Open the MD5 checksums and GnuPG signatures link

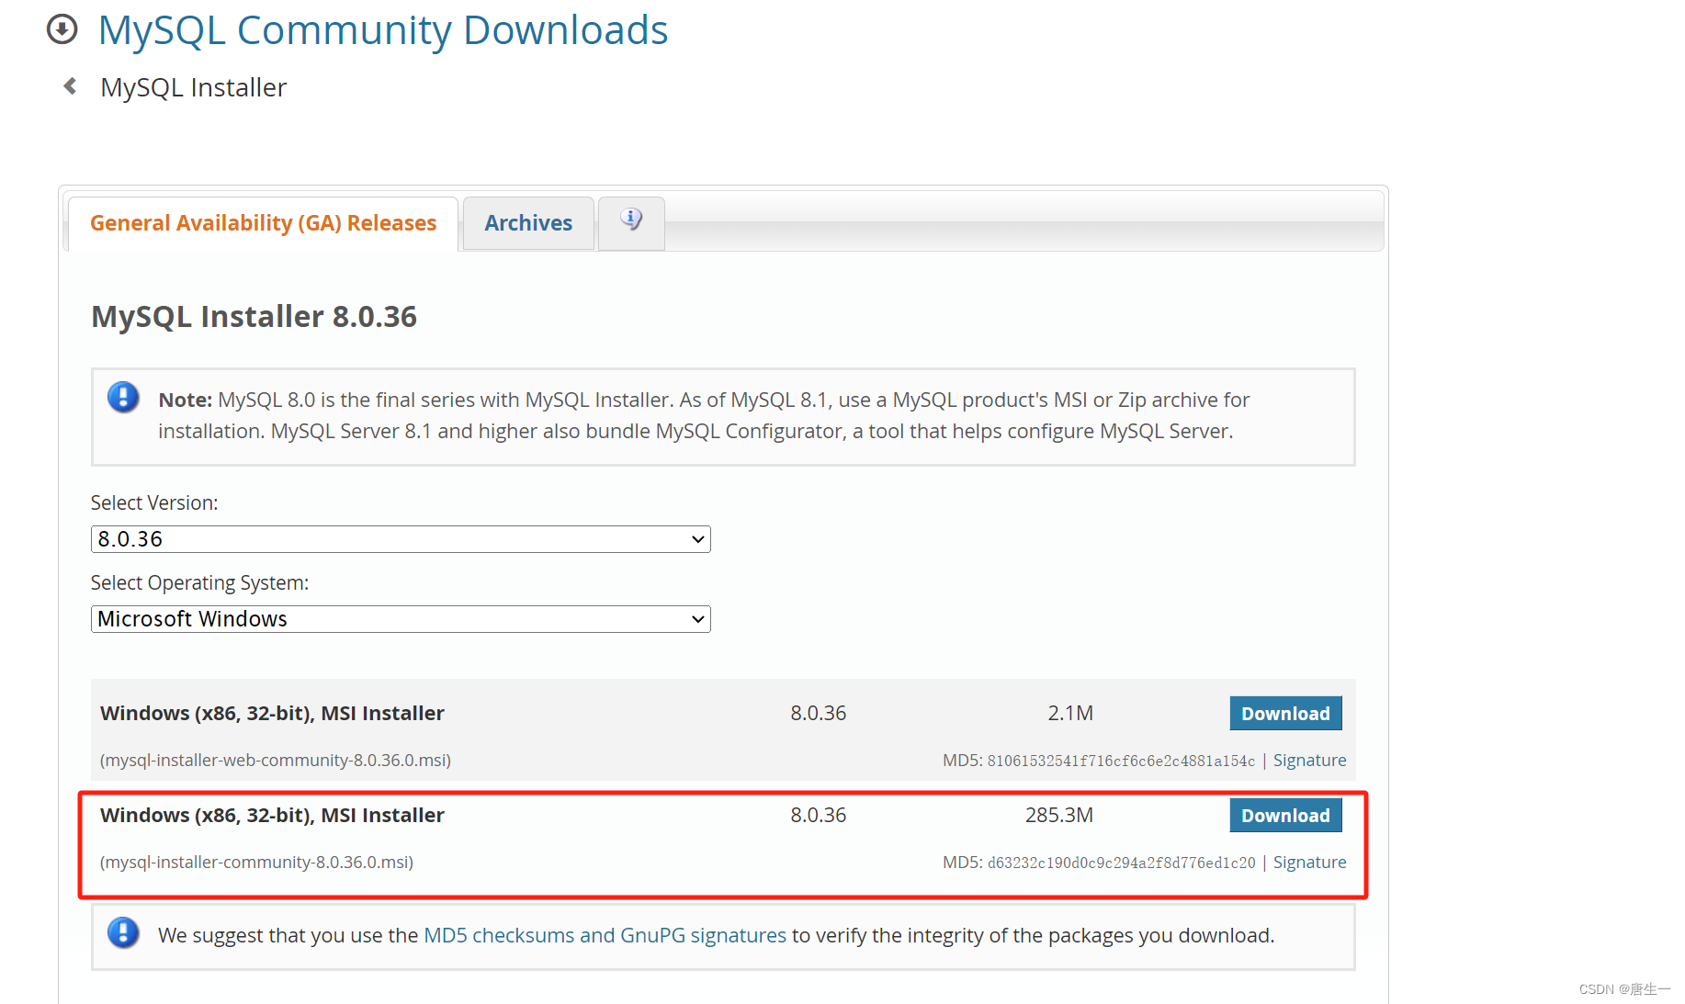click(x=605, y=935)
